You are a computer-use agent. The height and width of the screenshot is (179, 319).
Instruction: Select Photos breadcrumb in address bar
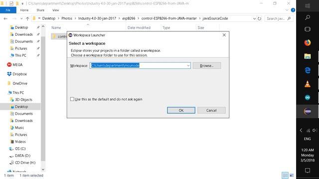[x=67, y=18]
